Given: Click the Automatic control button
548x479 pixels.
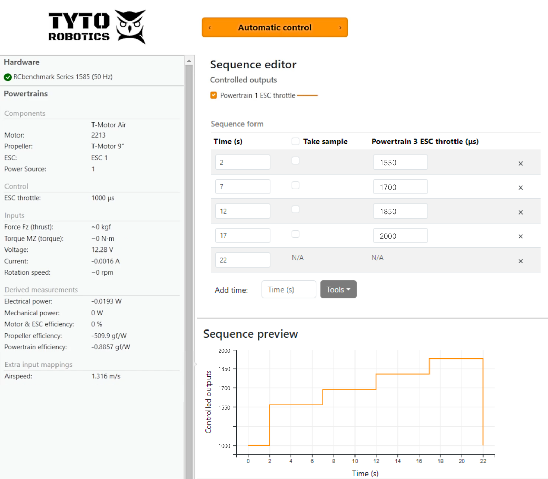Looking at the screenshot, I should click(275, 27).
